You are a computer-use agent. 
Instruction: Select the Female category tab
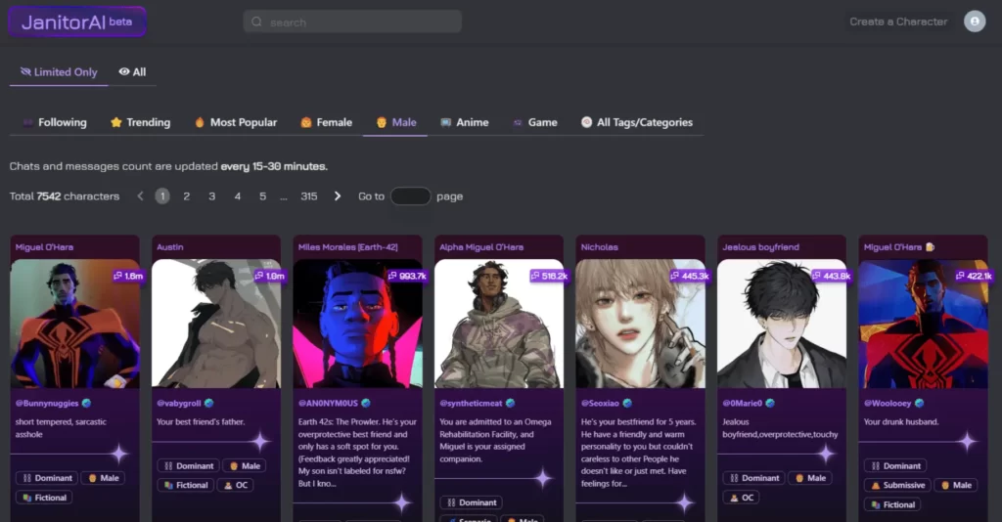[327, 122]
